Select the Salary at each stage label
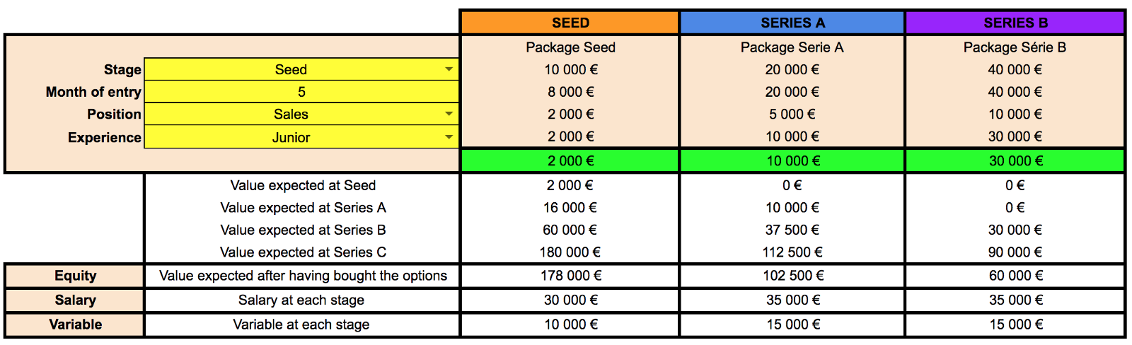1132x345 pixels. [301, 300]
